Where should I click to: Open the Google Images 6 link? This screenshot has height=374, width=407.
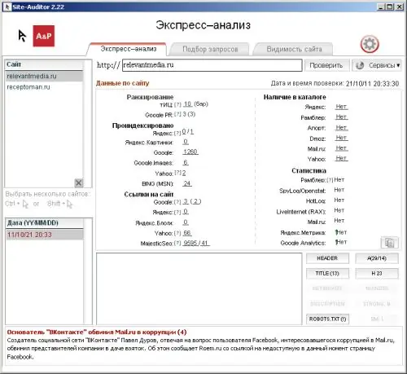pos(186,162)
